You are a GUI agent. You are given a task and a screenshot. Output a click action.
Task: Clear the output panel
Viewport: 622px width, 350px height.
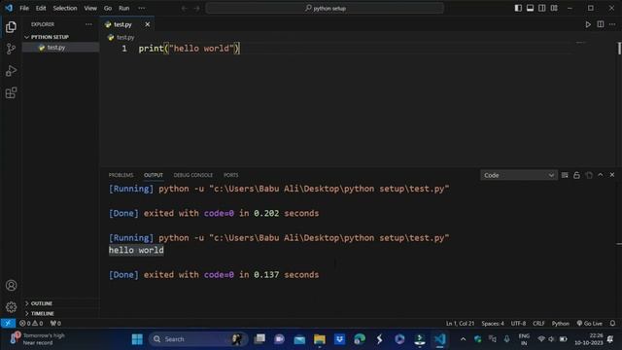pyautogui.click(x=565, y=175)
